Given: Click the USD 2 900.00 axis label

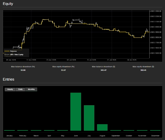Looking at the screenshot, I should [x=156, y=32].
